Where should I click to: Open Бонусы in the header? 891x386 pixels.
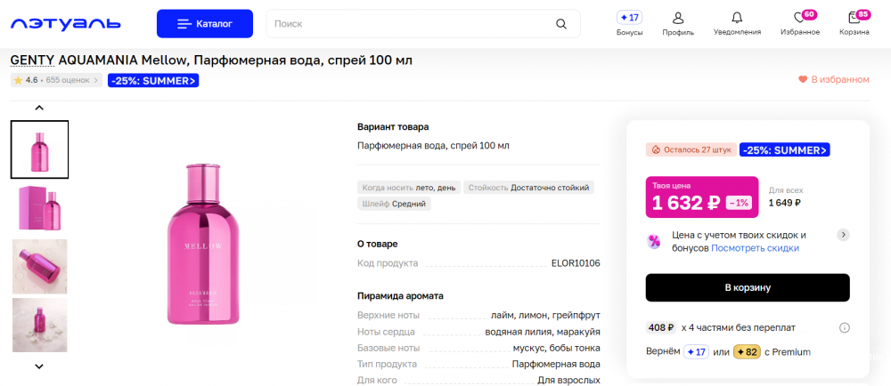click(x=630, y=24)
